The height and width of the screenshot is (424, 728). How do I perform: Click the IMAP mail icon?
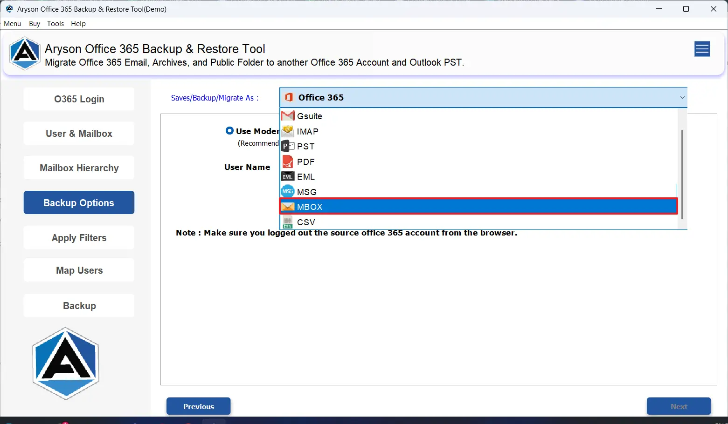(288, 131)
